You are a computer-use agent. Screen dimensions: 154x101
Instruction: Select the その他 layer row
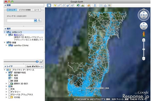coord(24,97)
